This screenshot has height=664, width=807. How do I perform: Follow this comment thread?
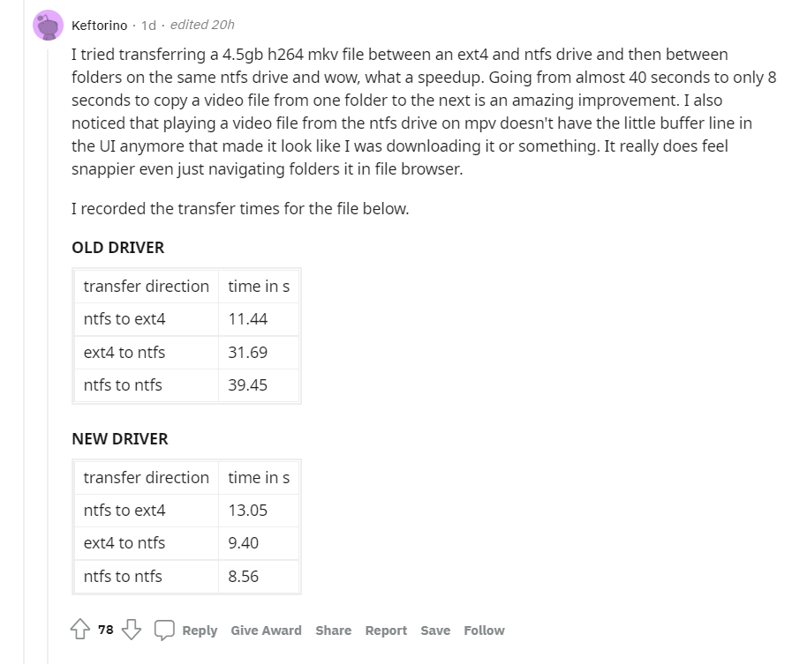click(x=484, y=630)
